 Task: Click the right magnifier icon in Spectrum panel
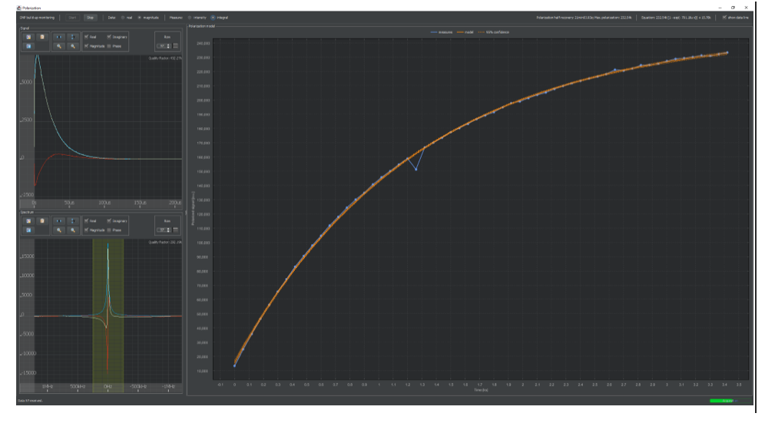(x=73, y=230)
